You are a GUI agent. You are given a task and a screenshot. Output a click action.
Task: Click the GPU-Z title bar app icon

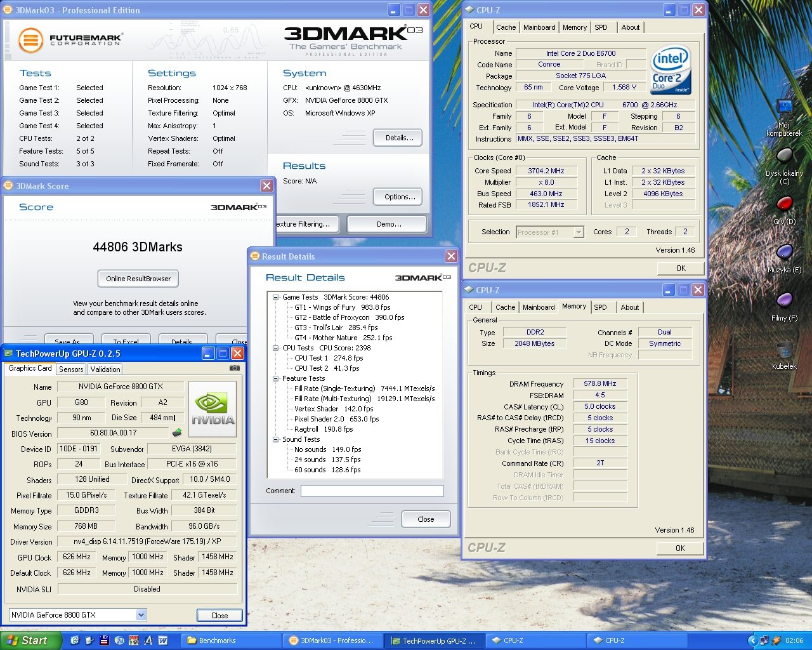pos(9,354)
